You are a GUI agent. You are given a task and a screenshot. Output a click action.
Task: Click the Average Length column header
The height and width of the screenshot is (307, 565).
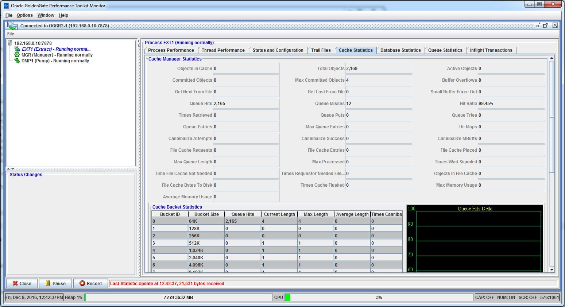(x=352, y=214)
